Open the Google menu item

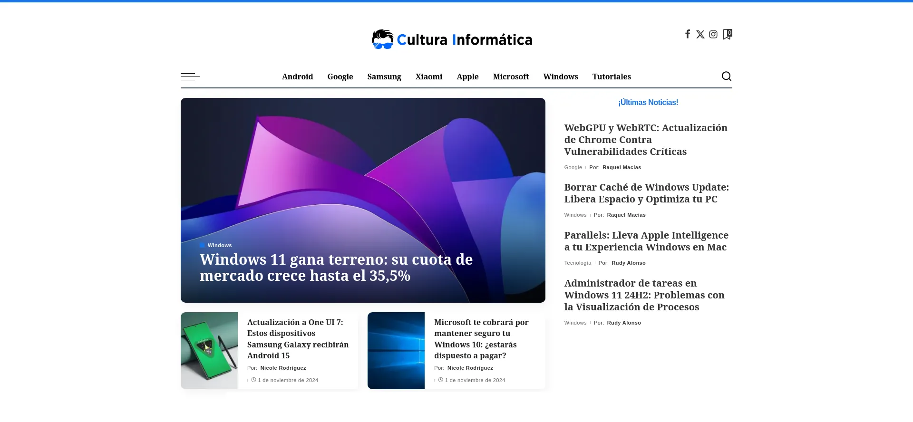pos(340,77)
